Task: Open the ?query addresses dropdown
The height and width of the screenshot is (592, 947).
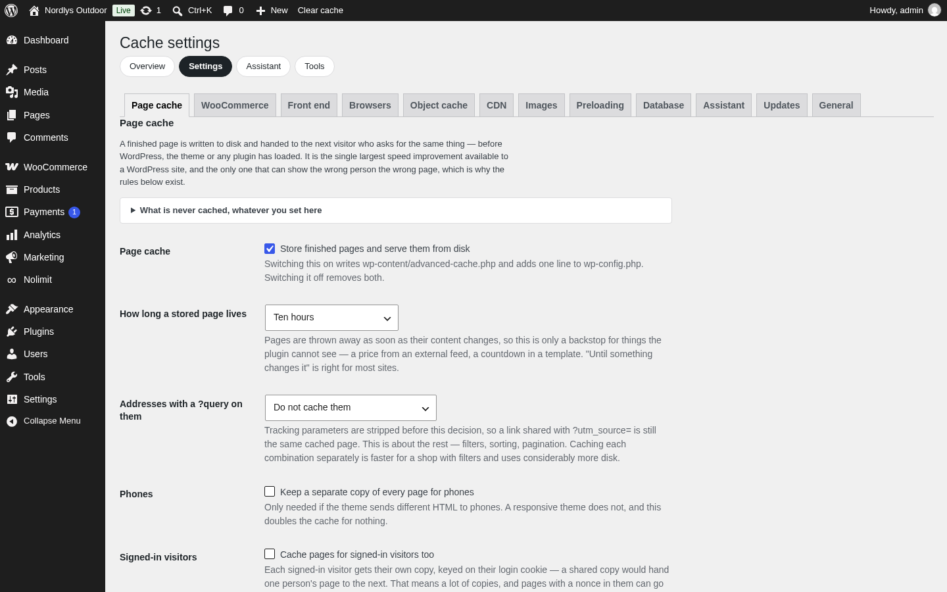Action: (351, 408)
